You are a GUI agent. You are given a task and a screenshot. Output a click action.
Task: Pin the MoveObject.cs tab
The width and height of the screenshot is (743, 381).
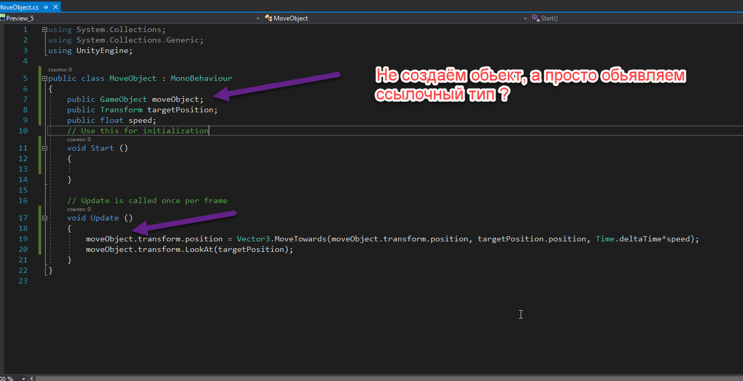pyautogui.click(x=46, y=7)
